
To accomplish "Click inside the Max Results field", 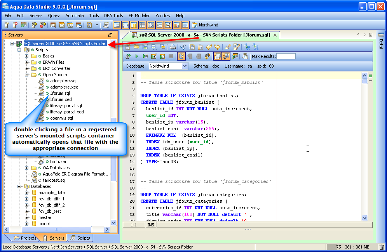I will coord(286,56).
